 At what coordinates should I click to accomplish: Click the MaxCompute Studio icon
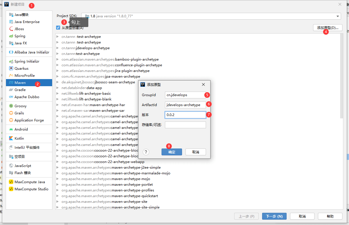tap(11, 189)
